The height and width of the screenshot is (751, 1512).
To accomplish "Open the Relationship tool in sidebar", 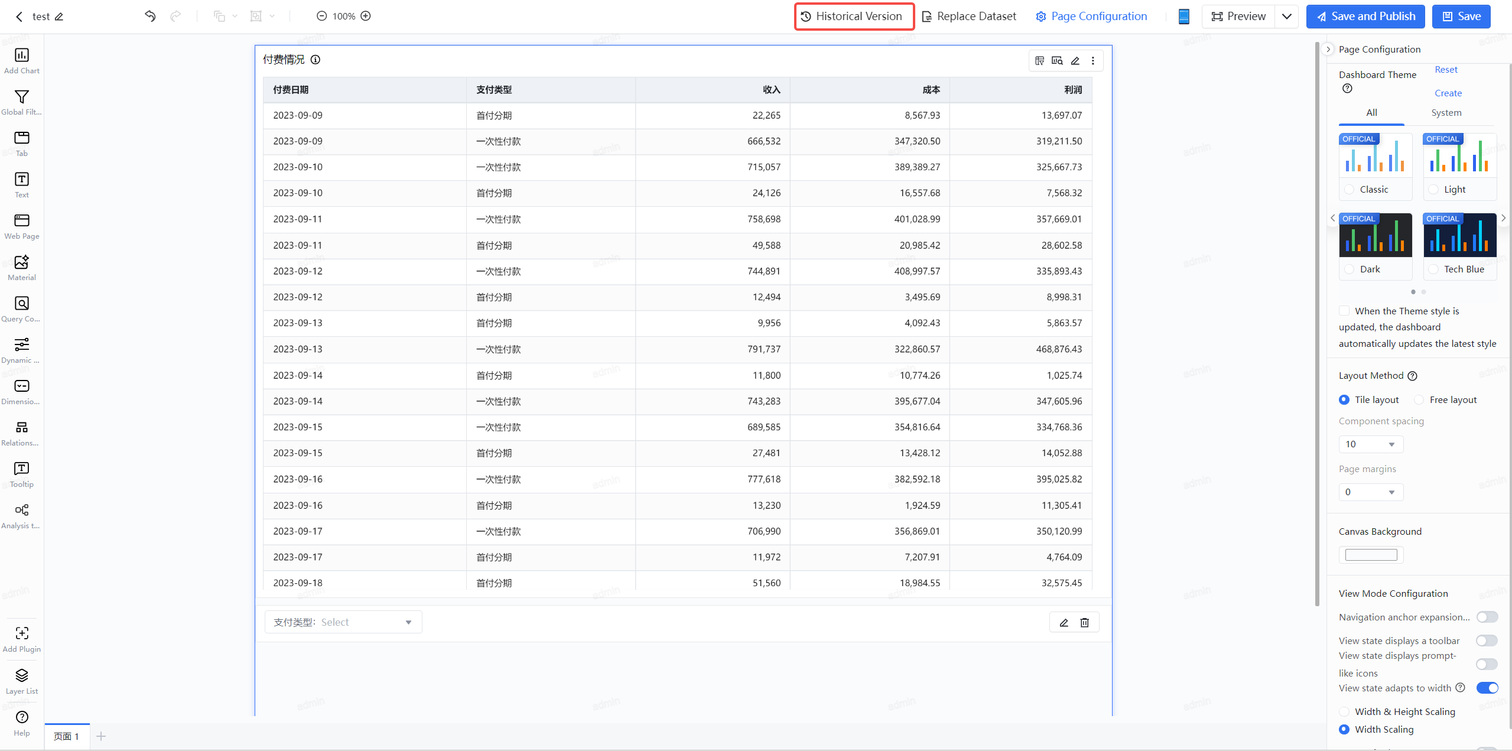I will click(x=22, y=434).
